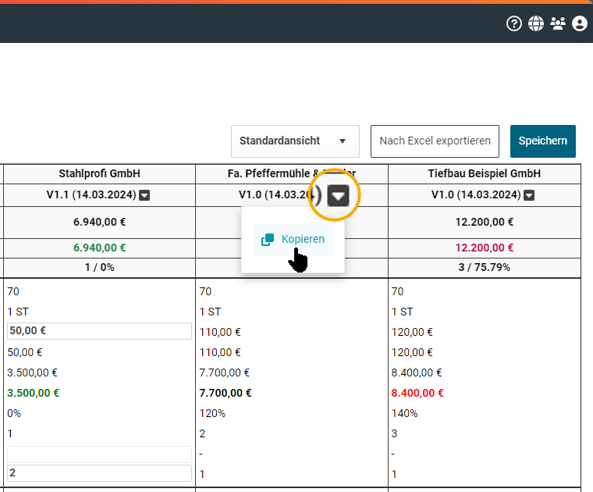
Task: Select the Tiefbau Beispiel GmbH column header
Action: 484,173
